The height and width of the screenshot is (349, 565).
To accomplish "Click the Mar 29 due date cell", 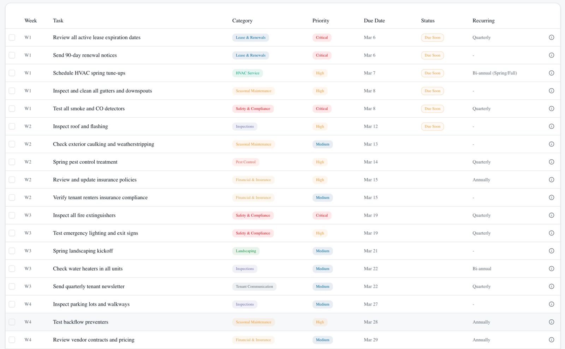I will (371, 340).
